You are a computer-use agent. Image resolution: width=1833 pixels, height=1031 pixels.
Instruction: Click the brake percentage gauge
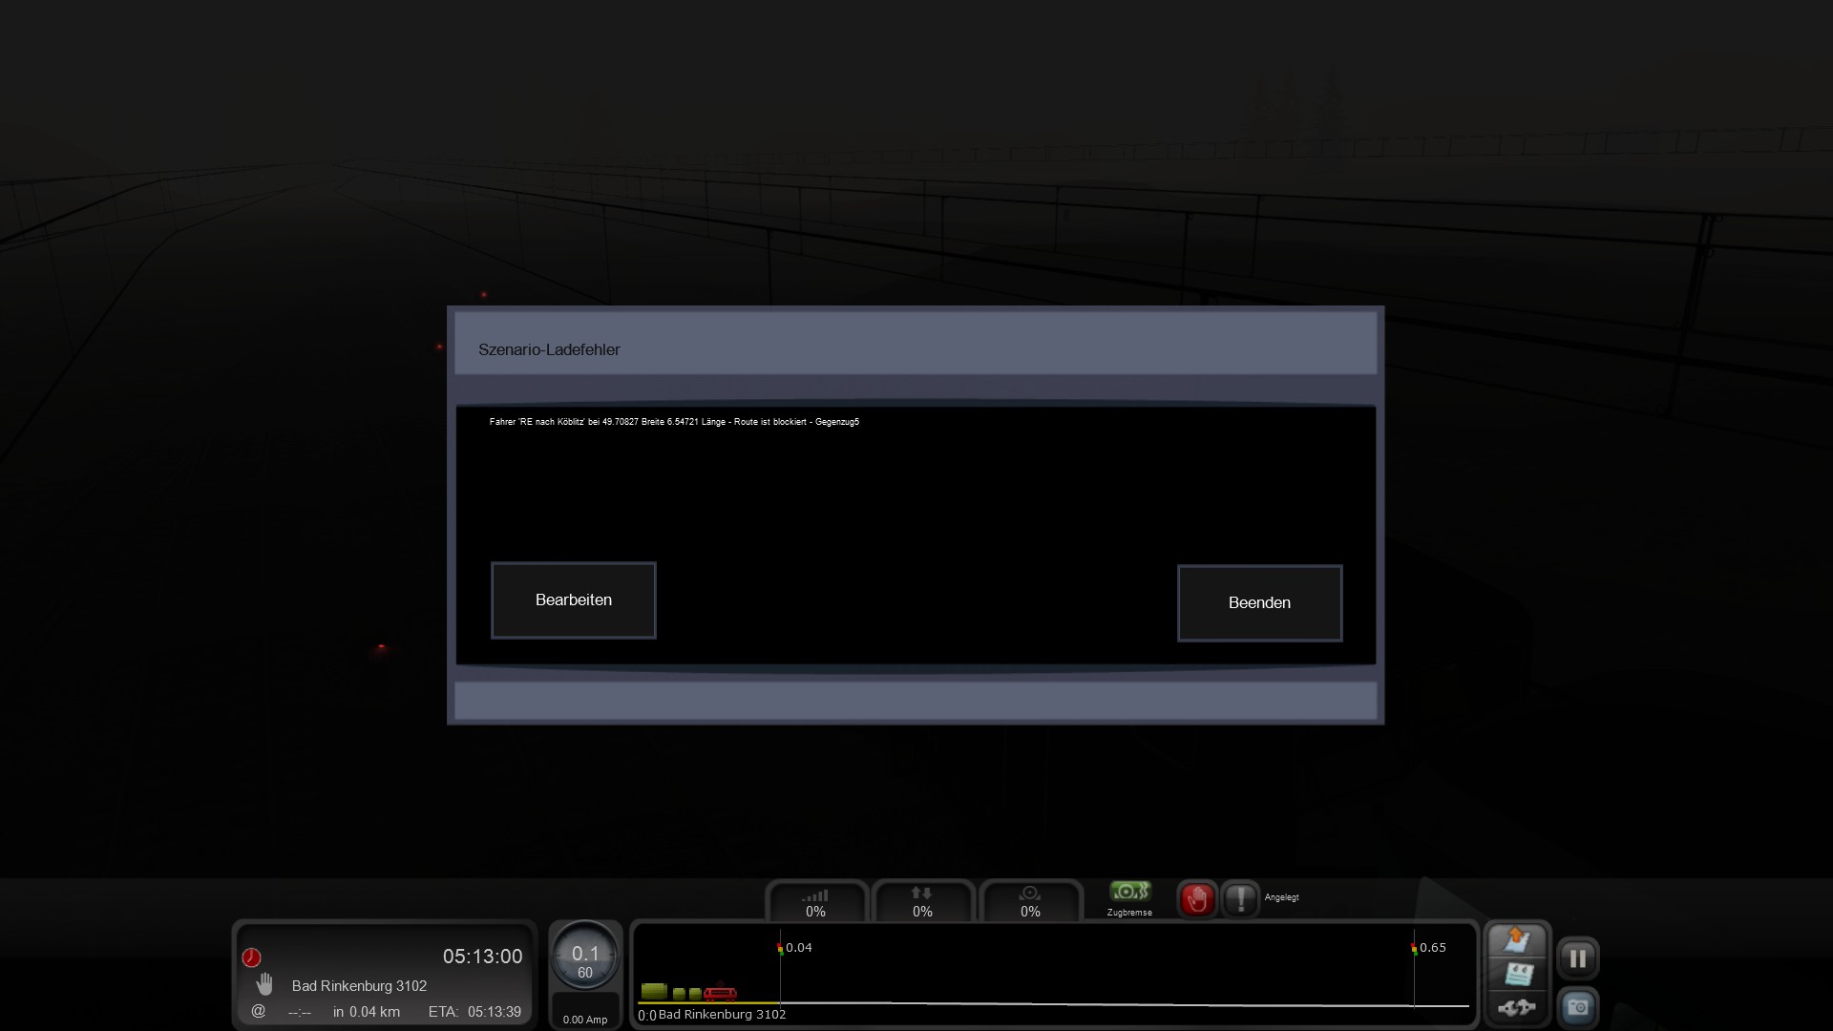click(x=1030, y=902)
